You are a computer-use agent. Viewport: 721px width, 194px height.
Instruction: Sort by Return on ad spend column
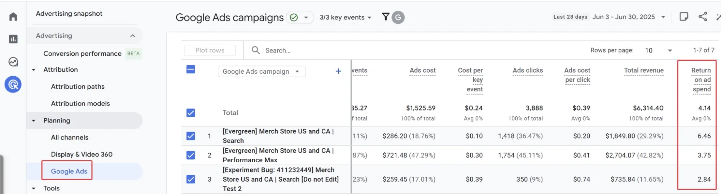(701, 80)
